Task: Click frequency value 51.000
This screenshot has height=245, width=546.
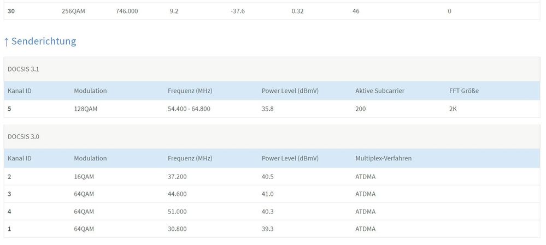Action: click(177, 211)
